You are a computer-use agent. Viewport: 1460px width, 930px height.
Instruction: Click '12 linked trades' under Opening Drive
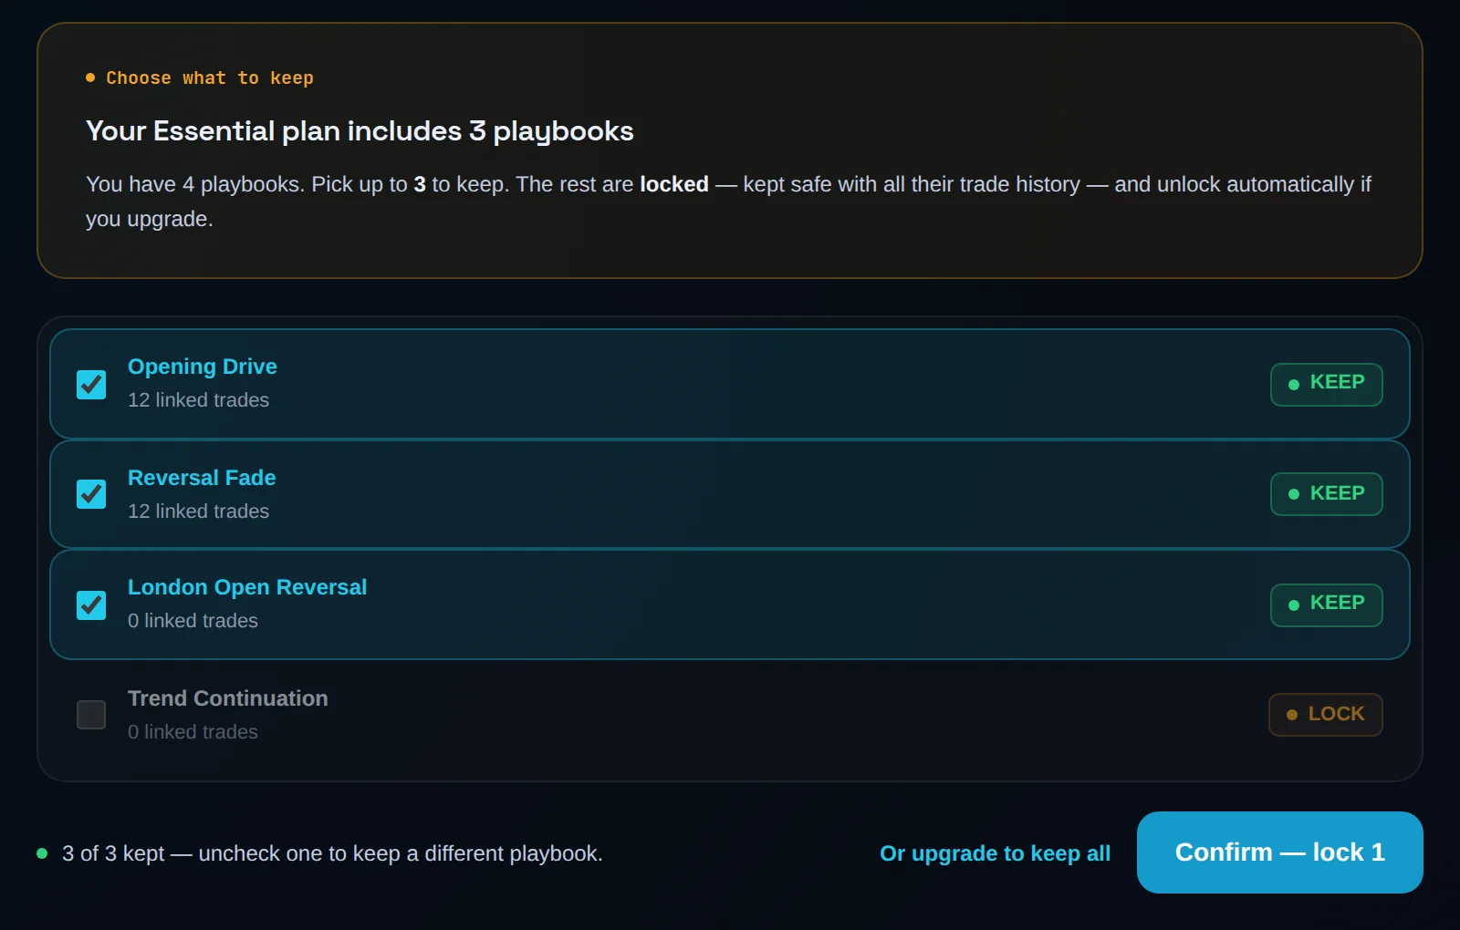tap(198, 400)
